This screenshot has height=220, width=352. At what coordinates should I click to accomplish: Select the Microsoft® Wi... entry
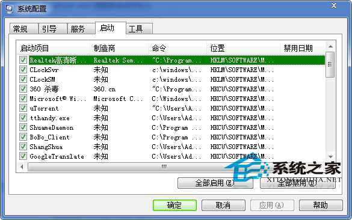(x=58, y=99)
